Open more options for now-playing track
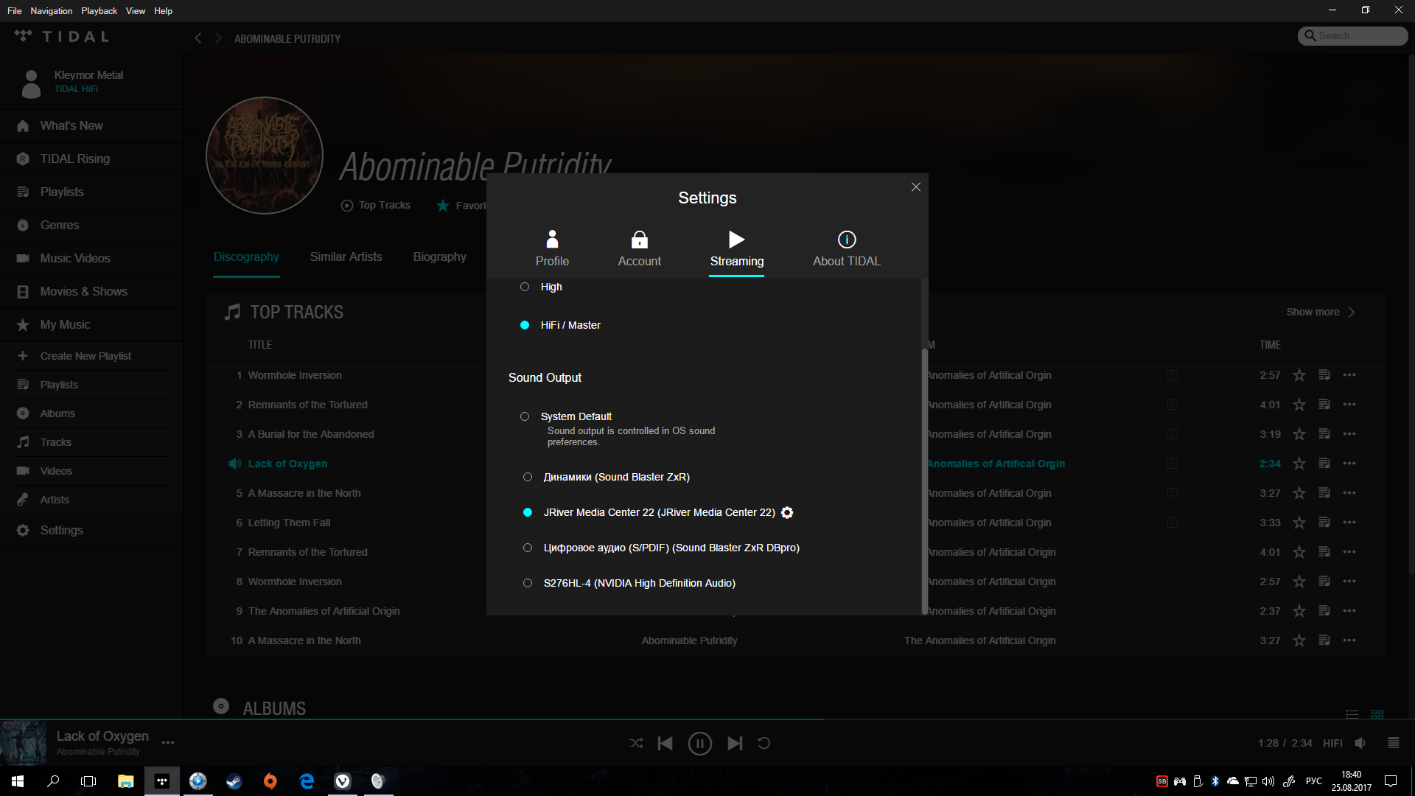 tap(168, 743)
